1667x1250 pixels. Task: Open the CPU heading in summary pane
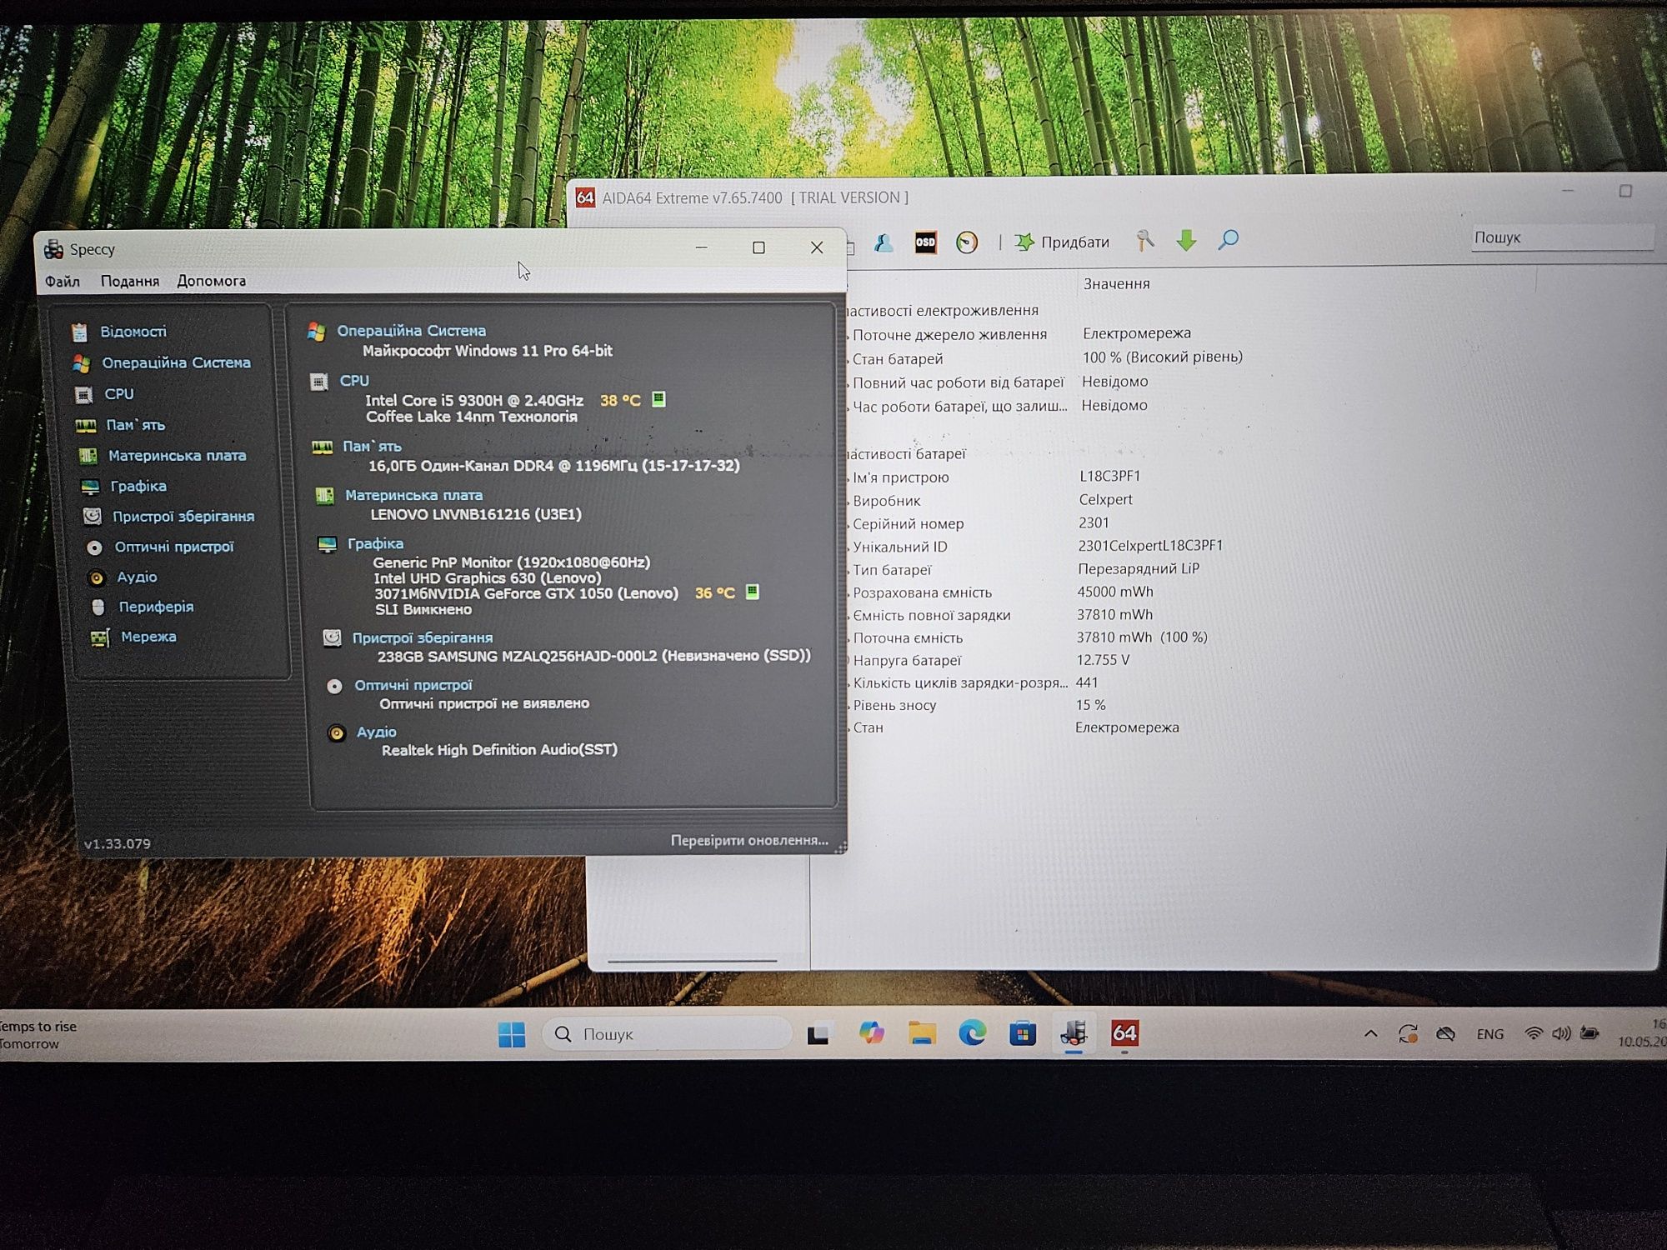click(x=354, y=381)
